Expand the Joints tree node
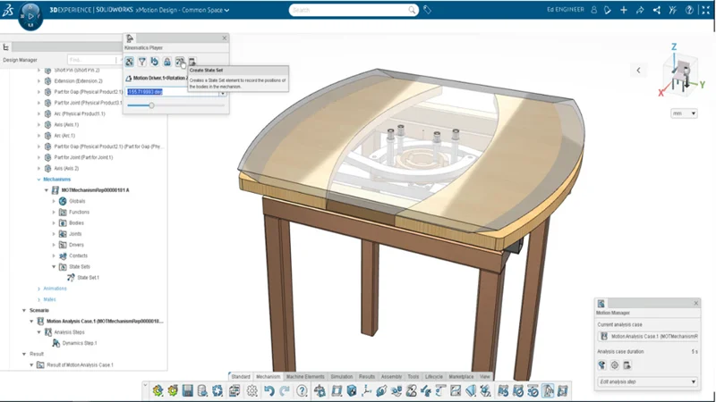The image size is (716, 402). coord(54,234)
